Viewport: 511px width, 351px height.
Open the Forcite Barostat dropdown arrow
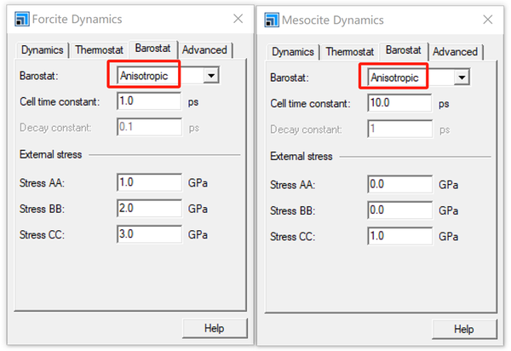pyautogui.click(x=210, y=76)
